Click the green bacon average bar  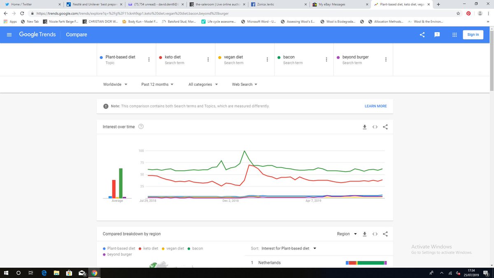click(x=121, y=183)
